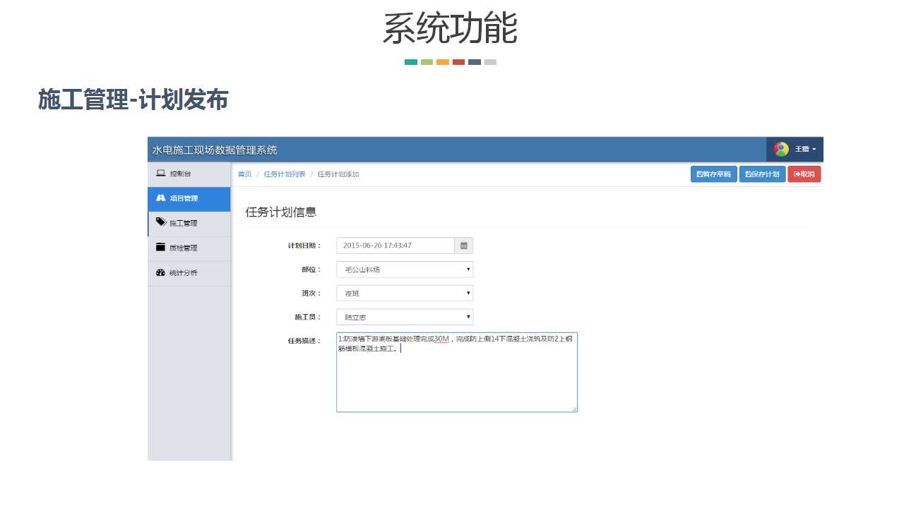Select 施工管理 in the sidebar
Viewport: 904px width, 508px height.
pyautogui.click(x=189, y=224)
